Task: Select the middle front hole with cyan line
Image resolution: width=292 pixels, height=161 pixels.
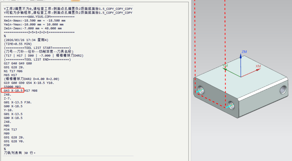Action: coord(231,105)
